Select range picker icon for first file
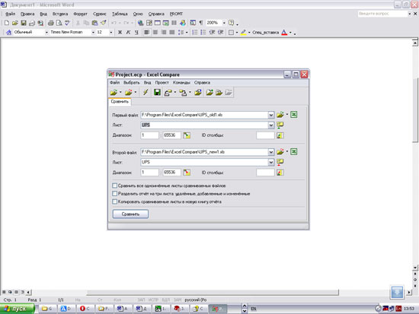The height and width of the screenshot is (314, 419). click(187, 135)
